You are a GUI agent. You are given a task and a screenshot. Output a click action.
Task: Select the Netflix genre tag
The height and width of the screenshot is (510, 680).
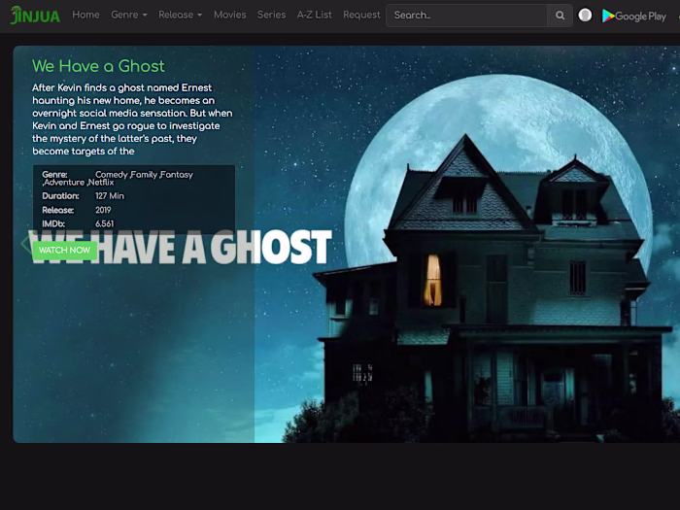(x=101, y=183)
